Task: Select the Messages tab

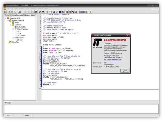Action: pos(8,103)
